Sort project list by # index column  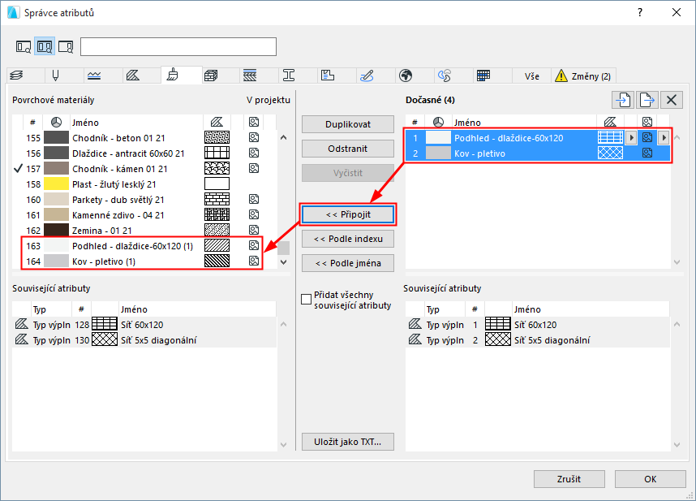click(32, 123)
